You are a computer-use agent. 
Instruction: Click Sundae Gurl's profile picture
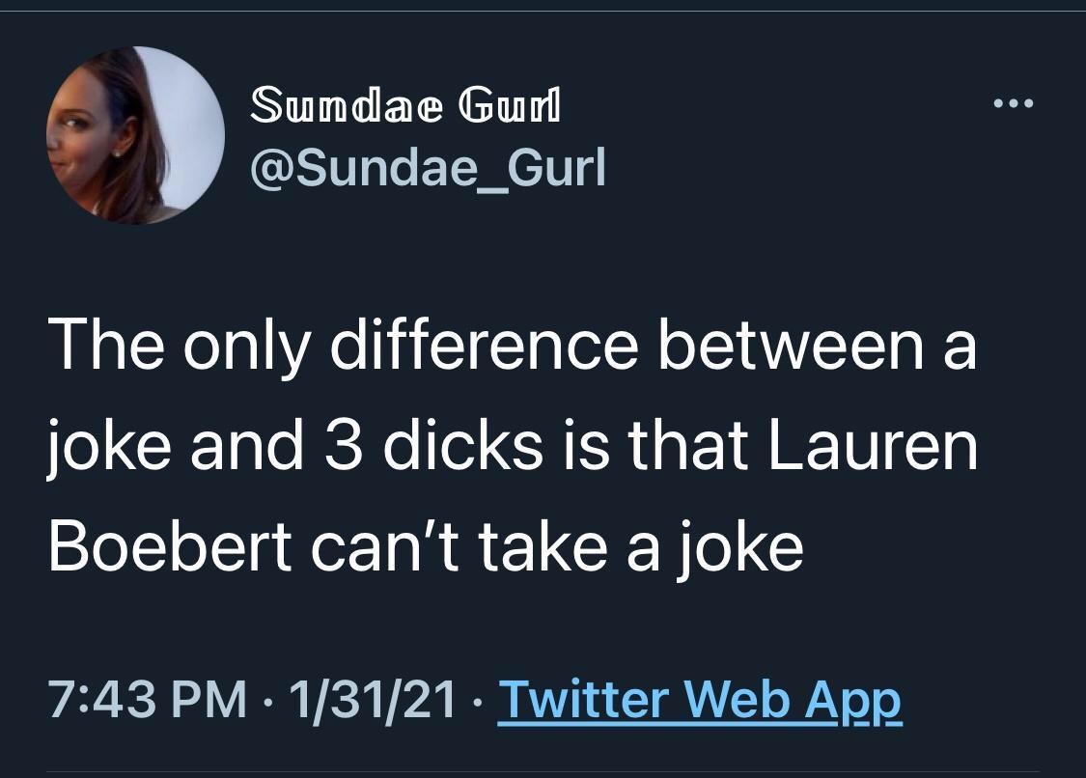[x=134, y=135]
